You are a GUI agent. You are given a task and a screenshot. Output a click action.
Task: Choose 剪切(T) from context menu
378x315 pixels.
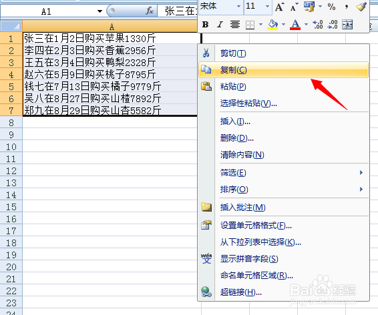pos(283,53)
